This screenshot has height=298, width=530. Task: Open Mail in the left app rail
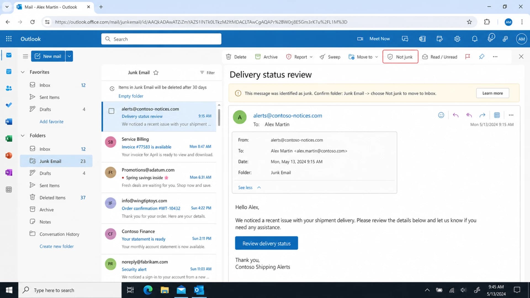pos(9,55)
